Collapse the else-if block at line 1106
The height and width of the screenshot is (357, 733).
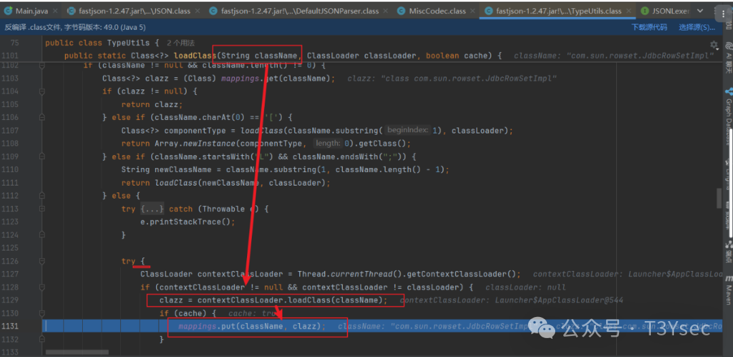pos(41,118)
